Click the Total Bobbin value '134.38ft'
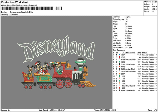This screenshot has height=112, width=158. [129, 48]
